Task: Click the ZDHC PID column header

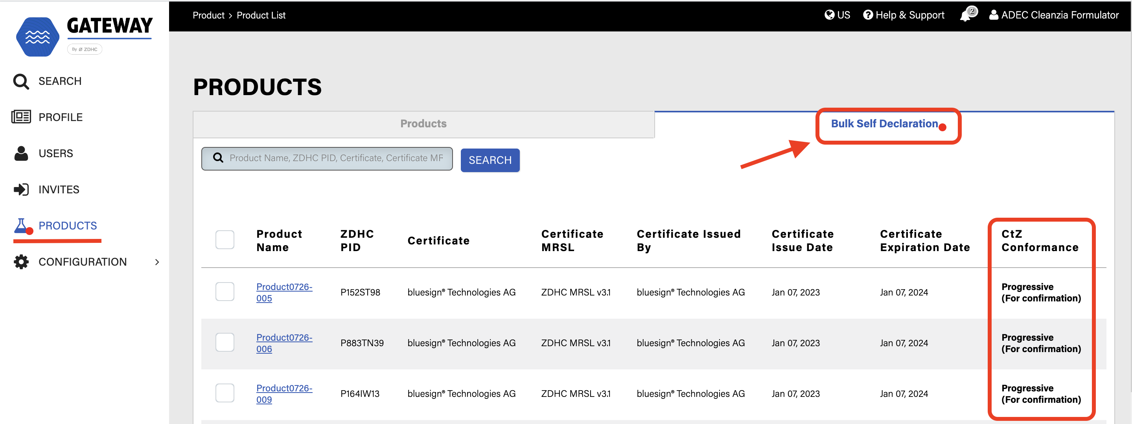Action: tap(357, 240)
